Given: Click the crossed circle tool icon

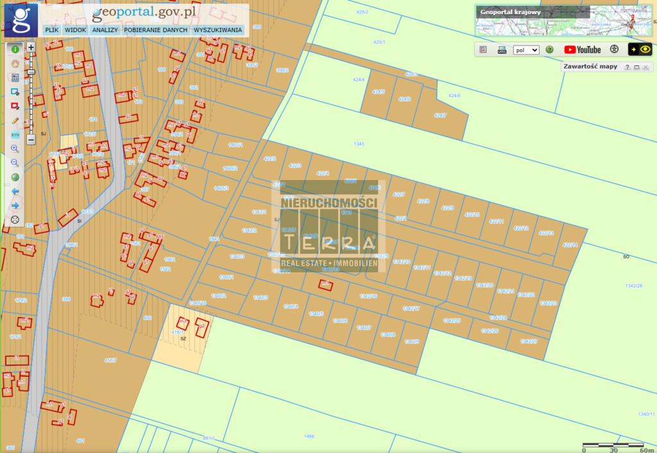Looking at the screenshot, I should click(15, 220).
